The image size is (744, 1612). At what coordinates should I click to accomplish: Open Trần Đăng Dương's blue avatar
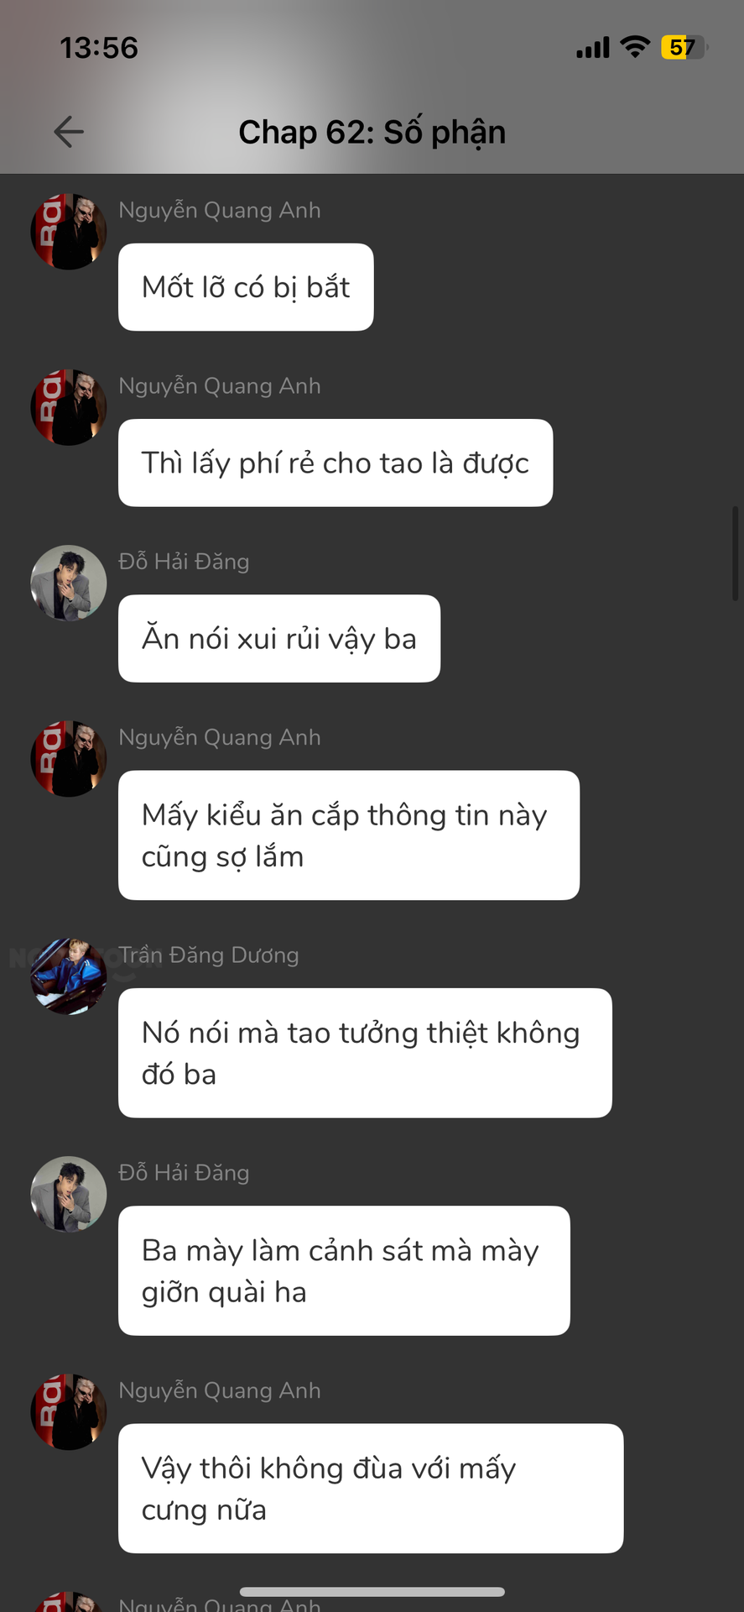click(69, 976)
